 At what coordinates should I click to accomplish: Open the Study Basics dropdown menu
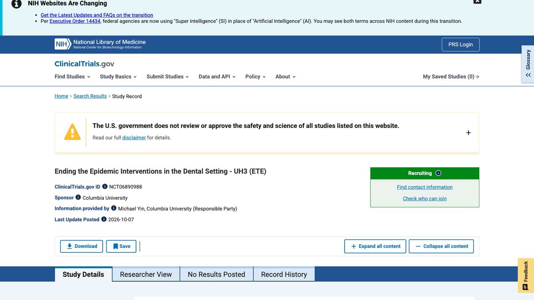coord(118,77)
